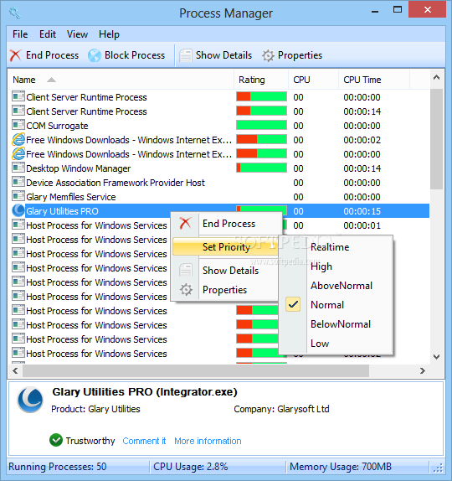
Task: Select the COM Surrogate process name
Action: coord(57,126)
